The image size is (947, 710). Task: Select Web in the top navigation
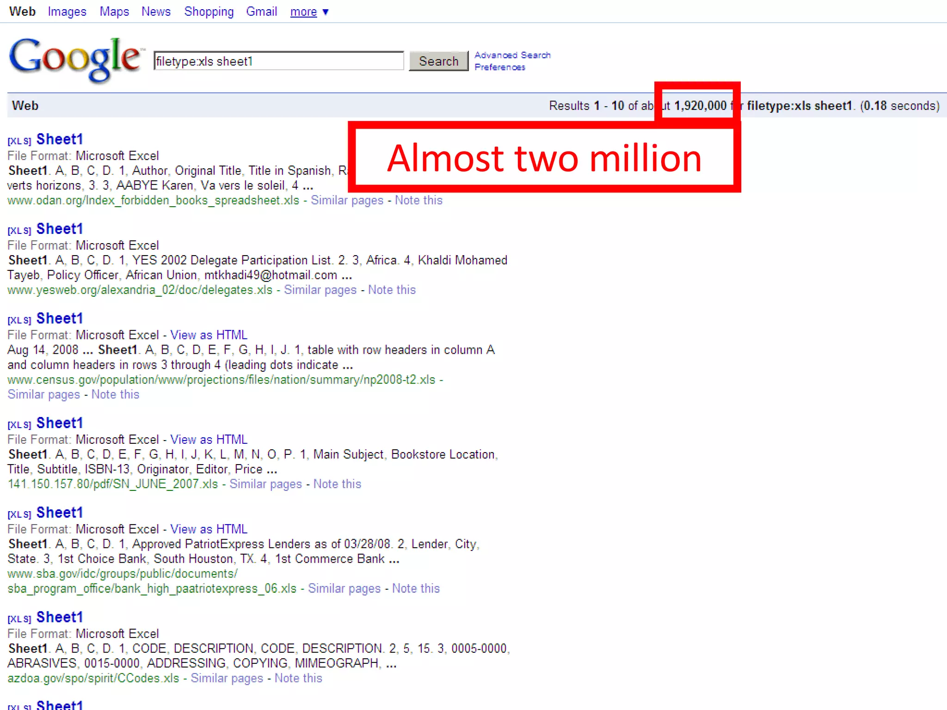pyautogui.click(x=22, y=12)
